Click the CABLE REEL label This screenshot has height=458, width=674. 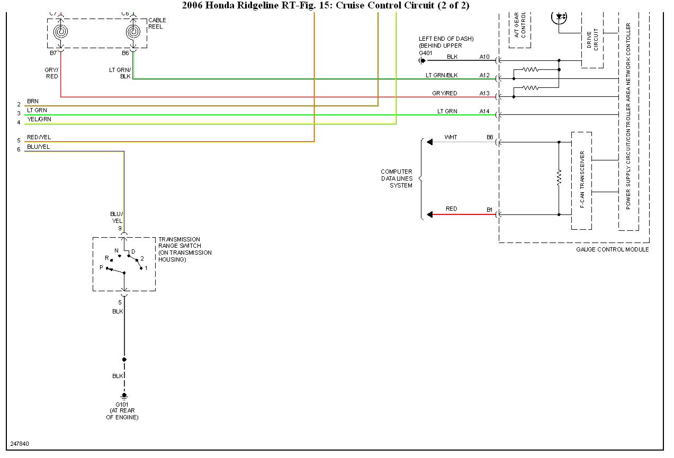[x=157, y=23]
